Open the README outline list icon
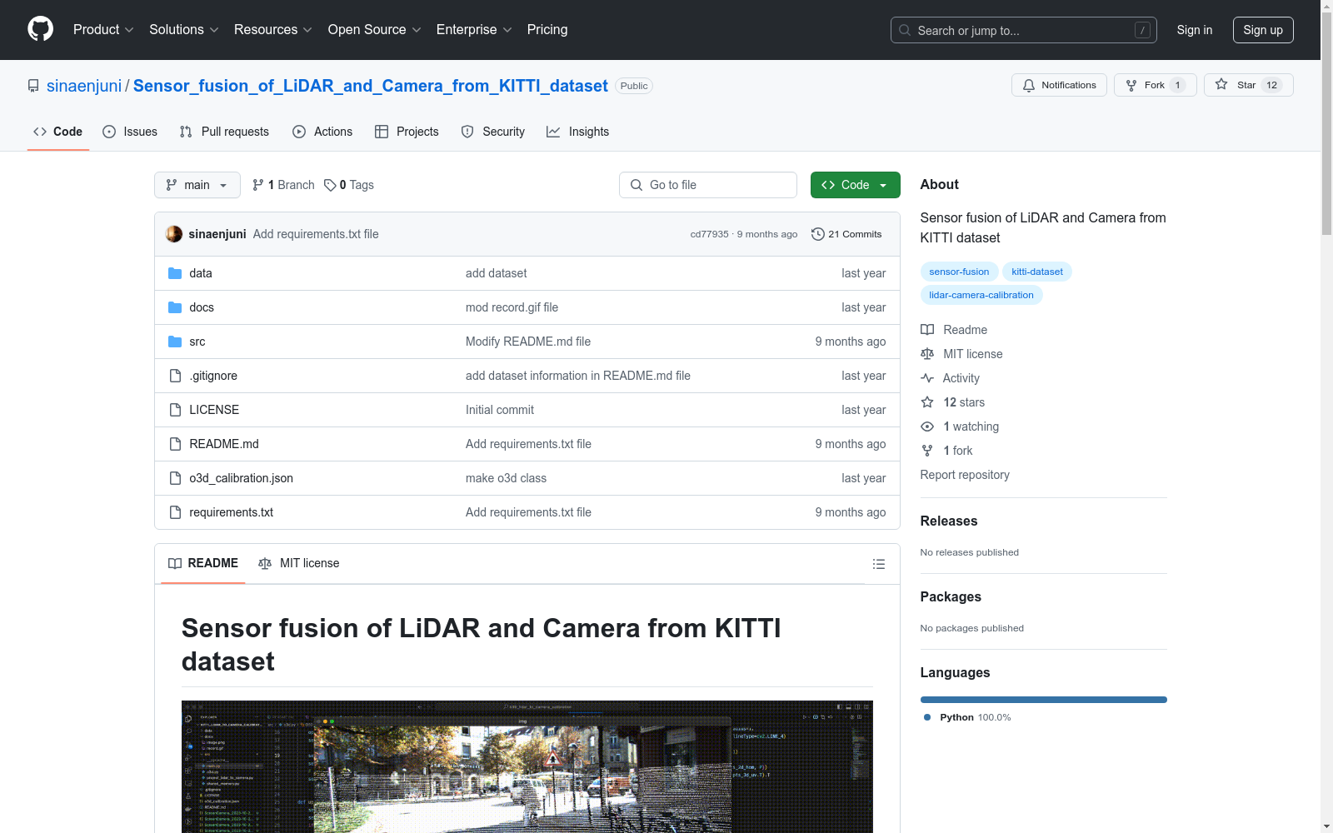1333x833 pixels. pyautogui.click(x=878, y=564)
